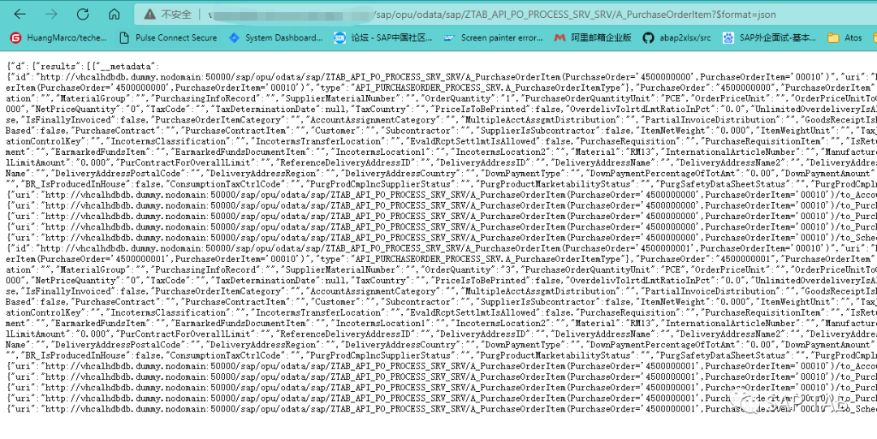Focus the address bar with the OData URL
The height and width of the screenshot is (439, 877).
tap(506, 14)
